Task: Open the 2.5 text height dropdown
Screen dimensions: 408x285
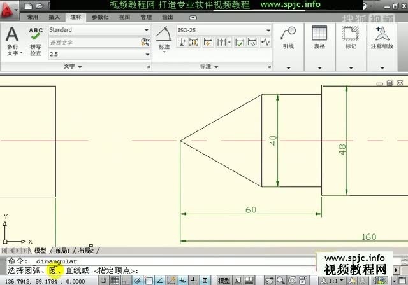Action: 147,54
